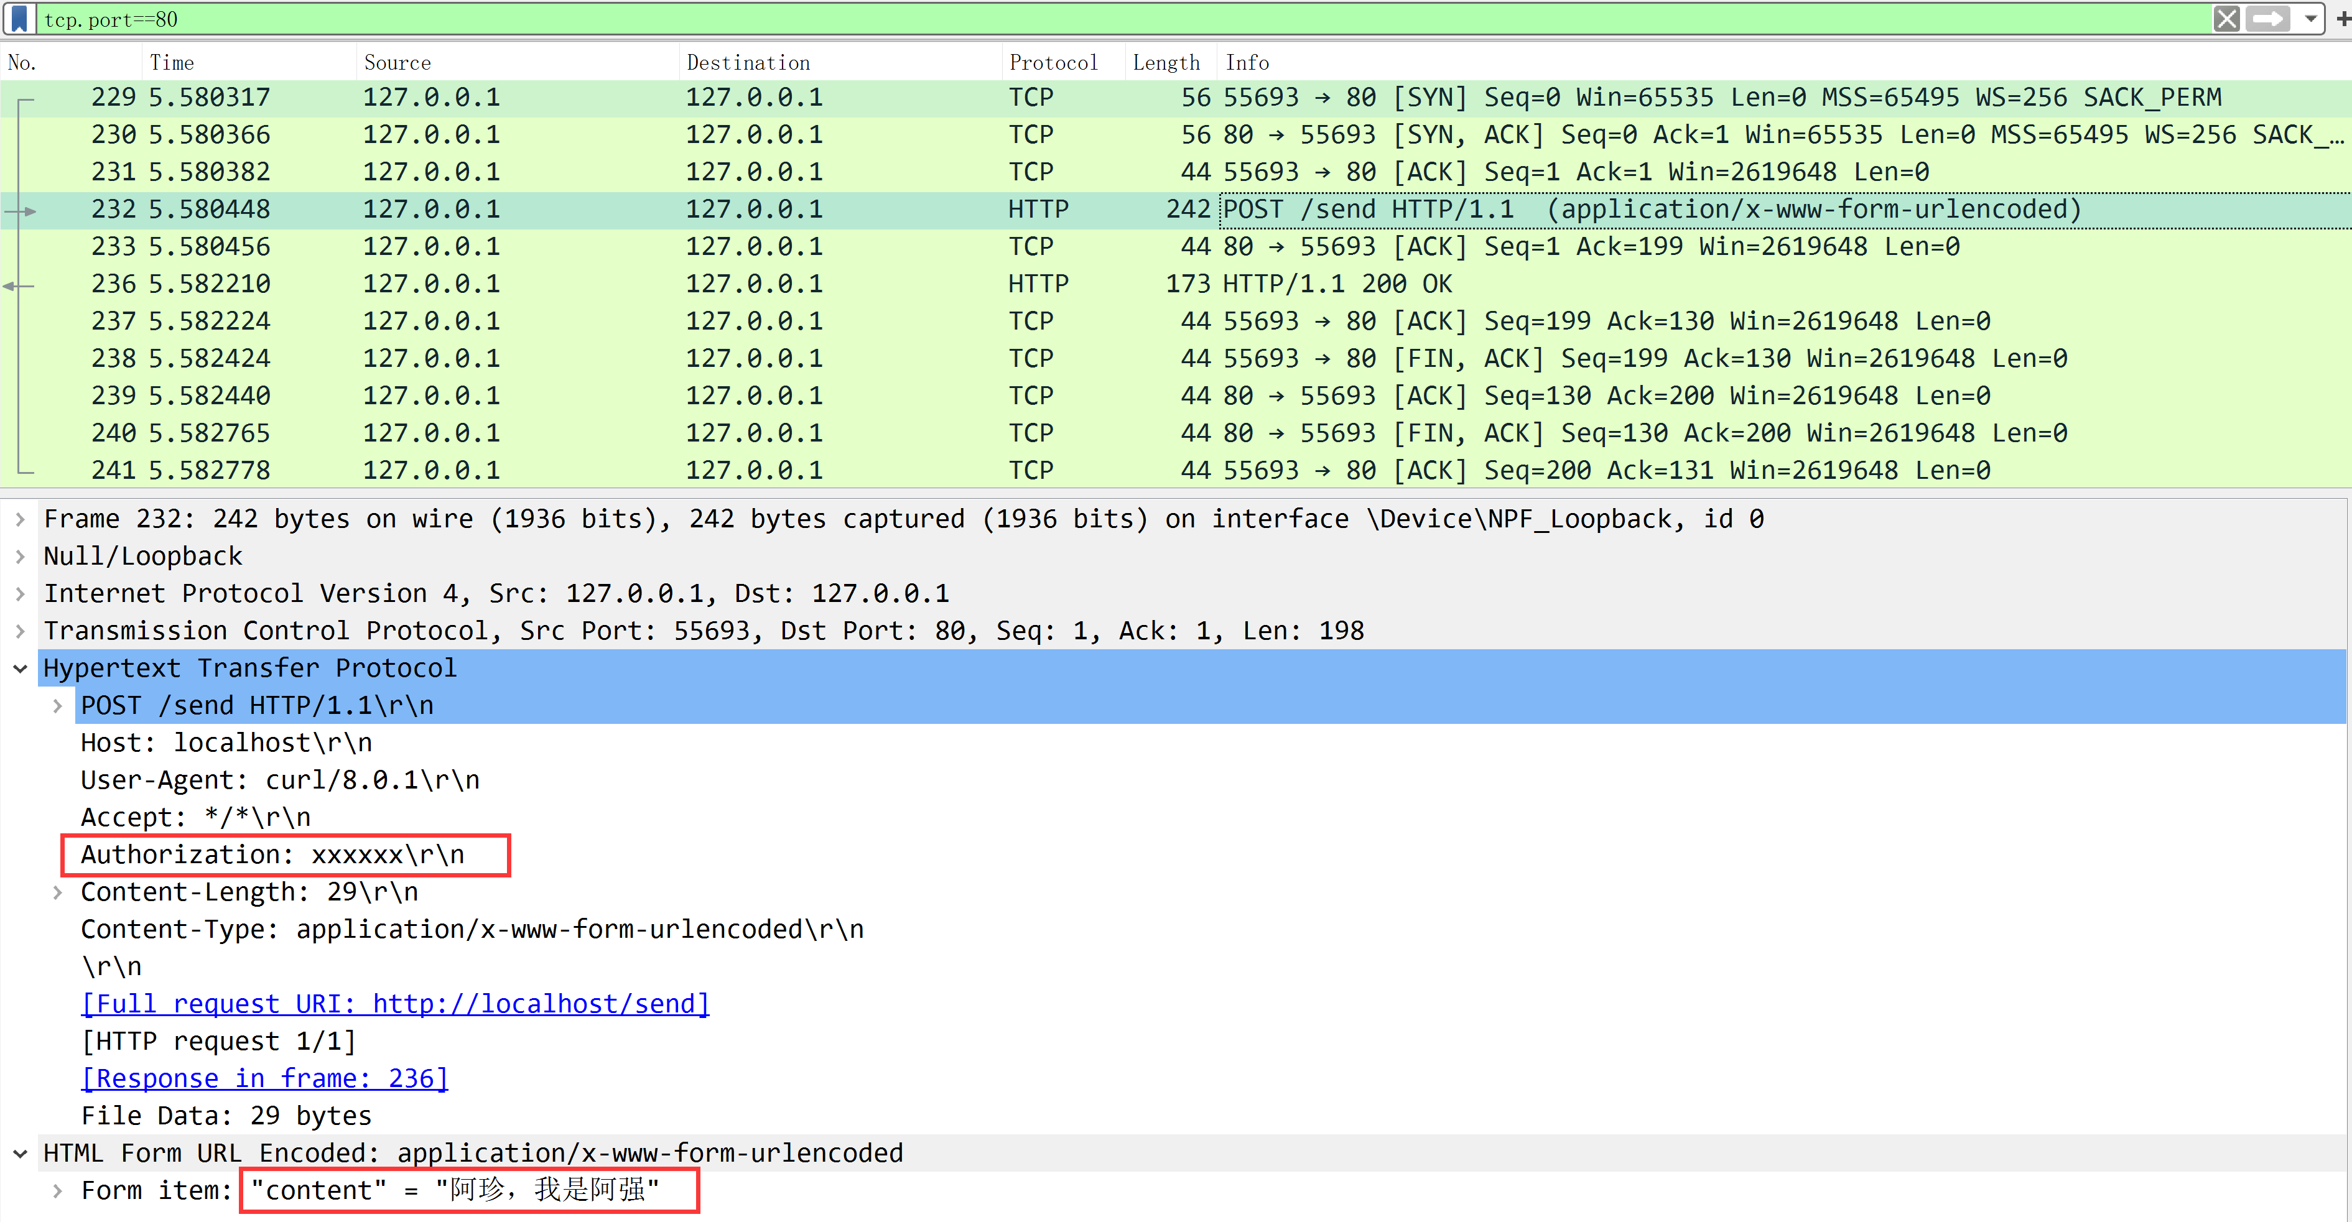Expand the Content-Length header item
The image size is (2352, 1222).
click(x=57, y=892)
